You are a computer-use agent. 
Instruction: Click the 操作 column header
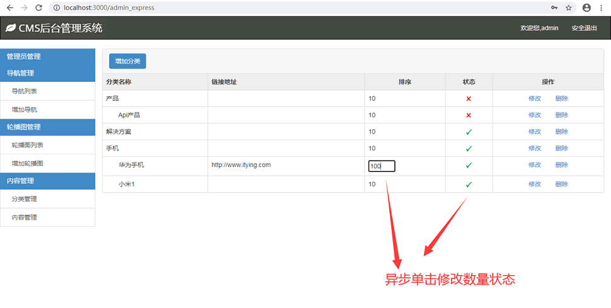pyautogui.click(x=548, y=82)
